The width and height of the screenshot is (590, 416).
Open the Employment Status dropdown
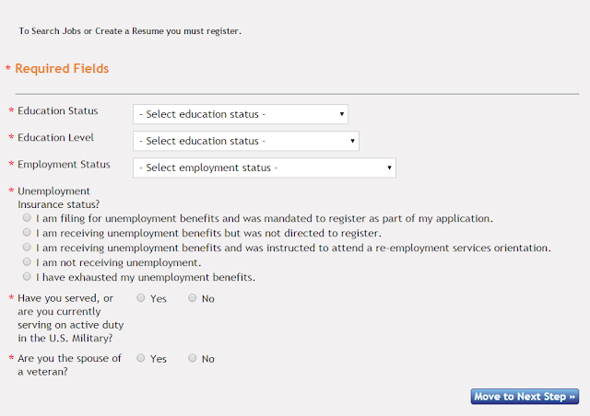(x=264, y=168)
